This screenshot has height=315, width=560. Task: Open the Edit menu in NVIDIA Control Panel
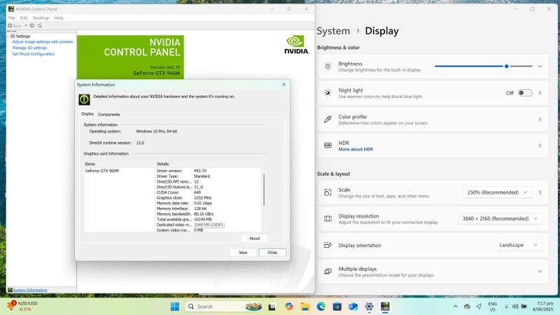[24, 18]
